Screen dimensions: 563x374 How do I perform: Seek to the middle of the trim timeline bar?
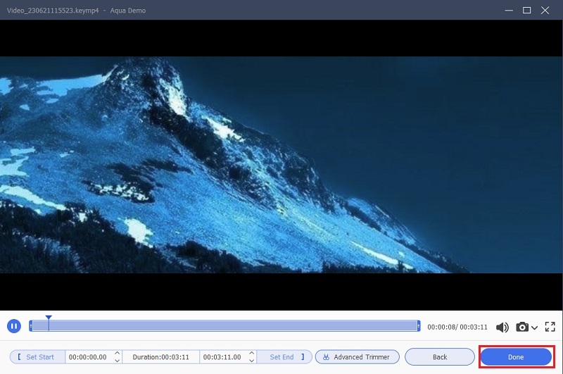click(x=224, y=326)
